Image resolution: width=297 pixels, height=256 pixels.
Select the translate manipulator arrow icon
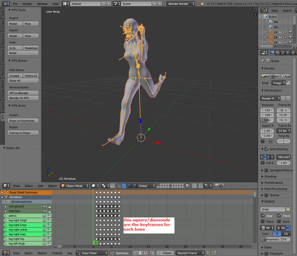[x=124, y=186]
